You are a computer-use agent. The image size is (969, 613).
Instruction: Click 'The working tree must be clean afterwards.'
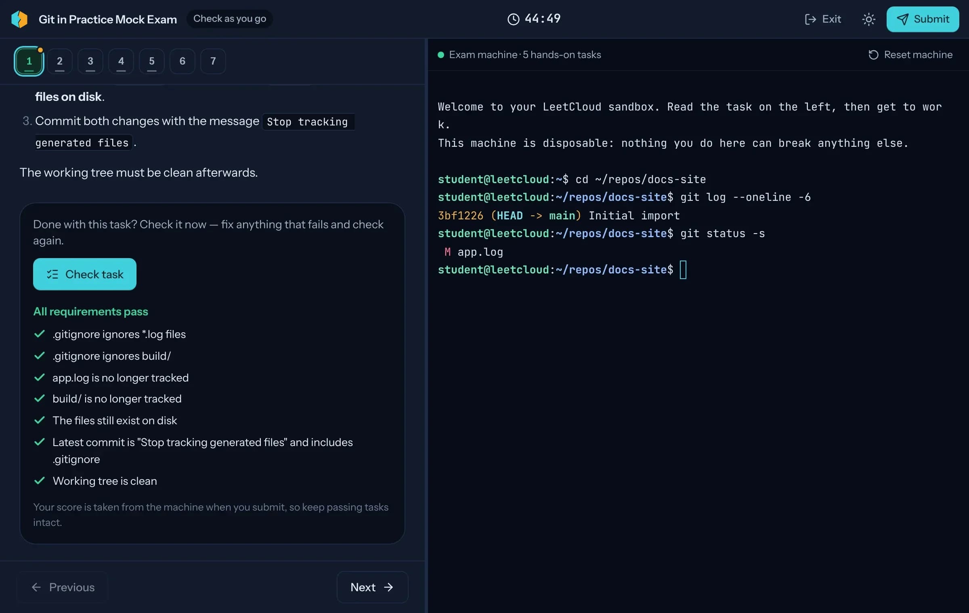(138, 173)
